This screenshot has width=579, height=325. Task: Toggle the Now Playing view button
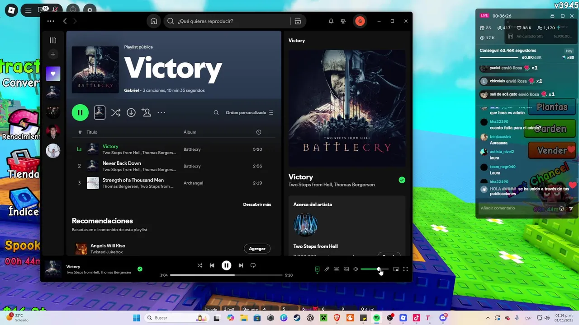[x=317, y=269]
